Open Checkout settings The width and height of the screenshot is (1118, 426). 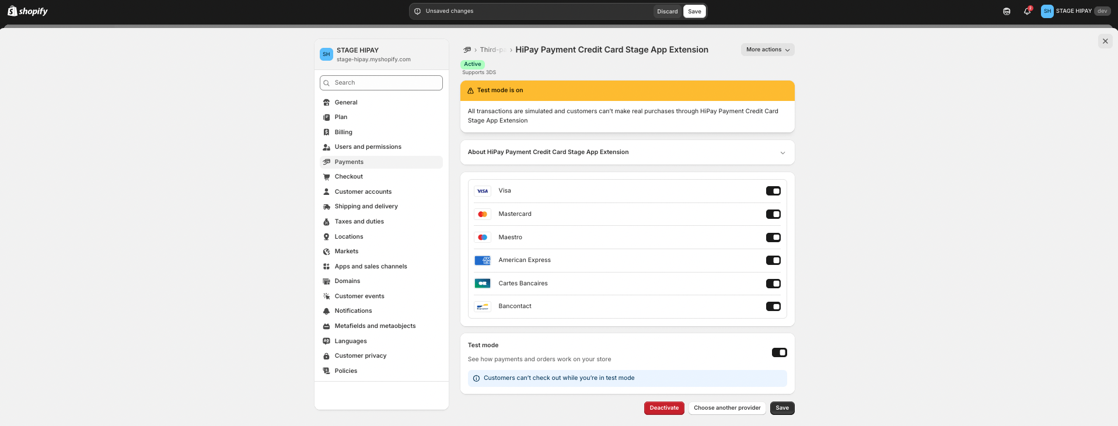click(381, 177)
